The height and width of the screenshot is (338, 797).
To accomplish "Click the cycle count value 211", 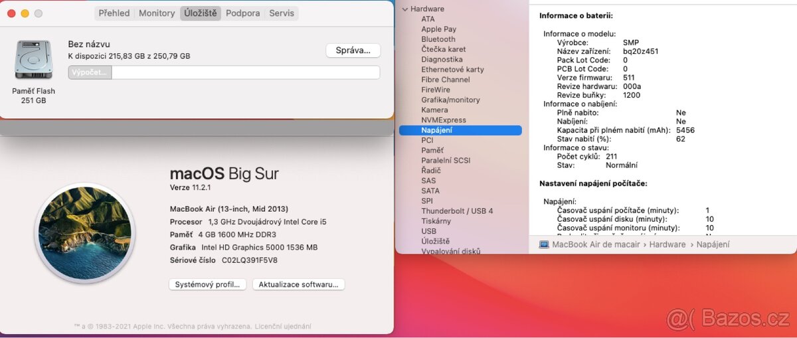I will click(611, 156).
